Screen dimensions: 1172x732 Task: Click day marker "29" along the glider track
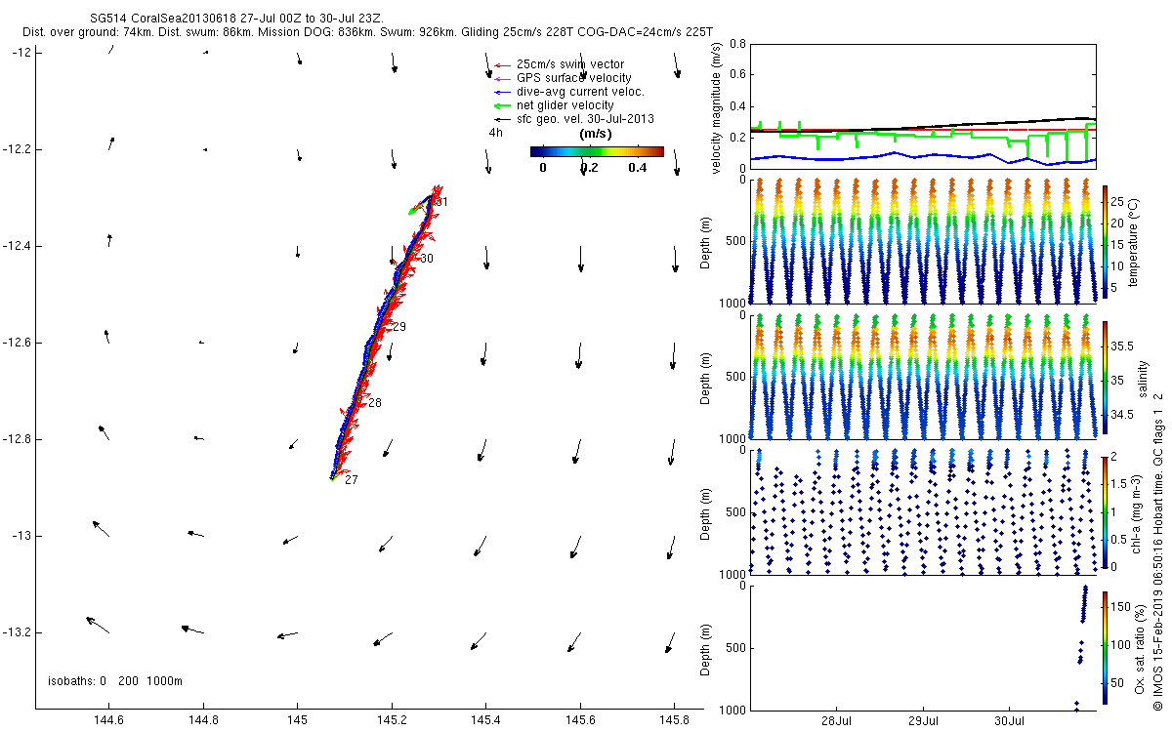point(399,327)
